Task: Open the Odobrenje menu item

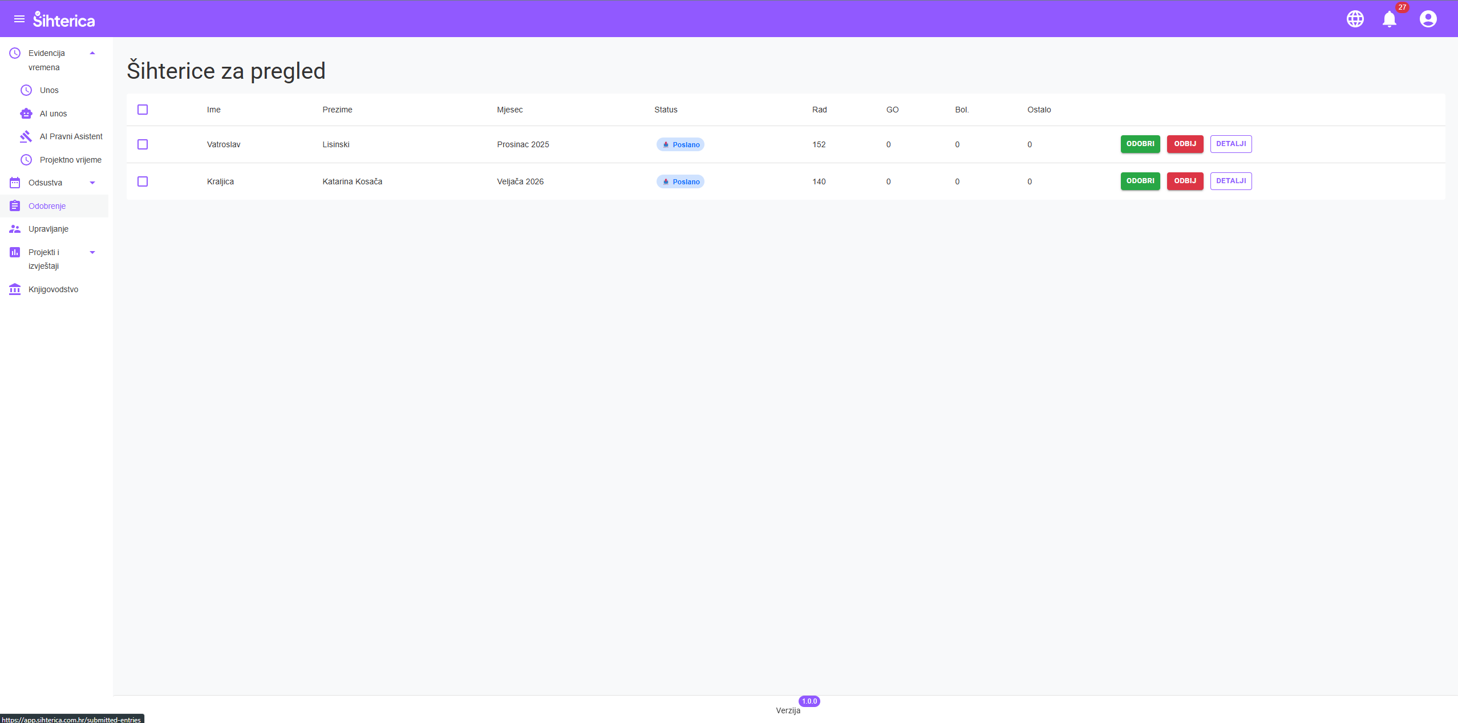Action: coord(47,206)
